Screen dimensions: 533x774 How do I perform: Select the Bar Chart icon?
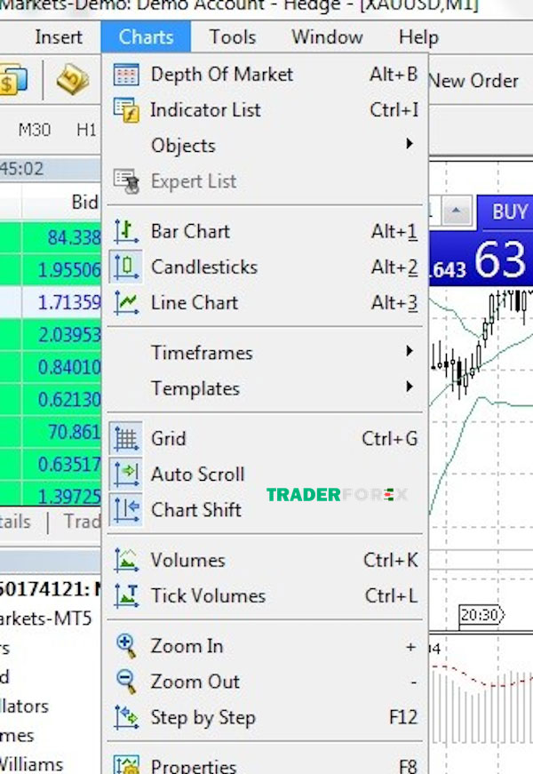(x=126, y=232)
